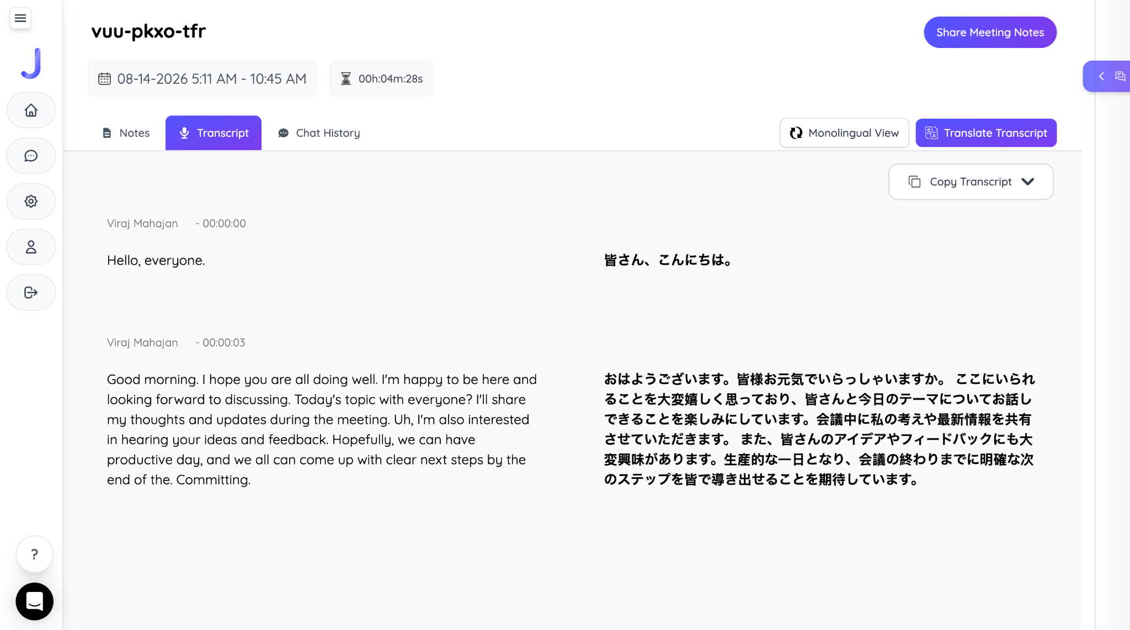Click the translate icon in Translate Transcript
1130x630 pixels.
[x=931, y=133]
